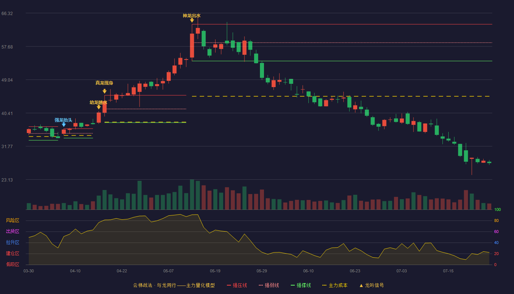Click the 03-30 date label

click(x=29, y=271)
